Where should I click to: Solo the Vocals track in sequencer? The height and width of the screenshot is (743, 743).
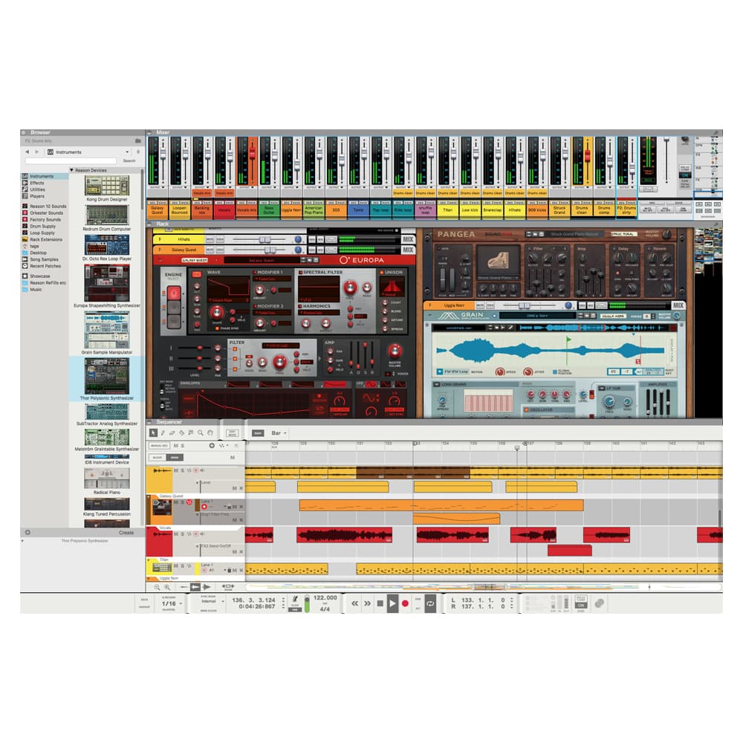pyautogui.click(x=183, y=533)
